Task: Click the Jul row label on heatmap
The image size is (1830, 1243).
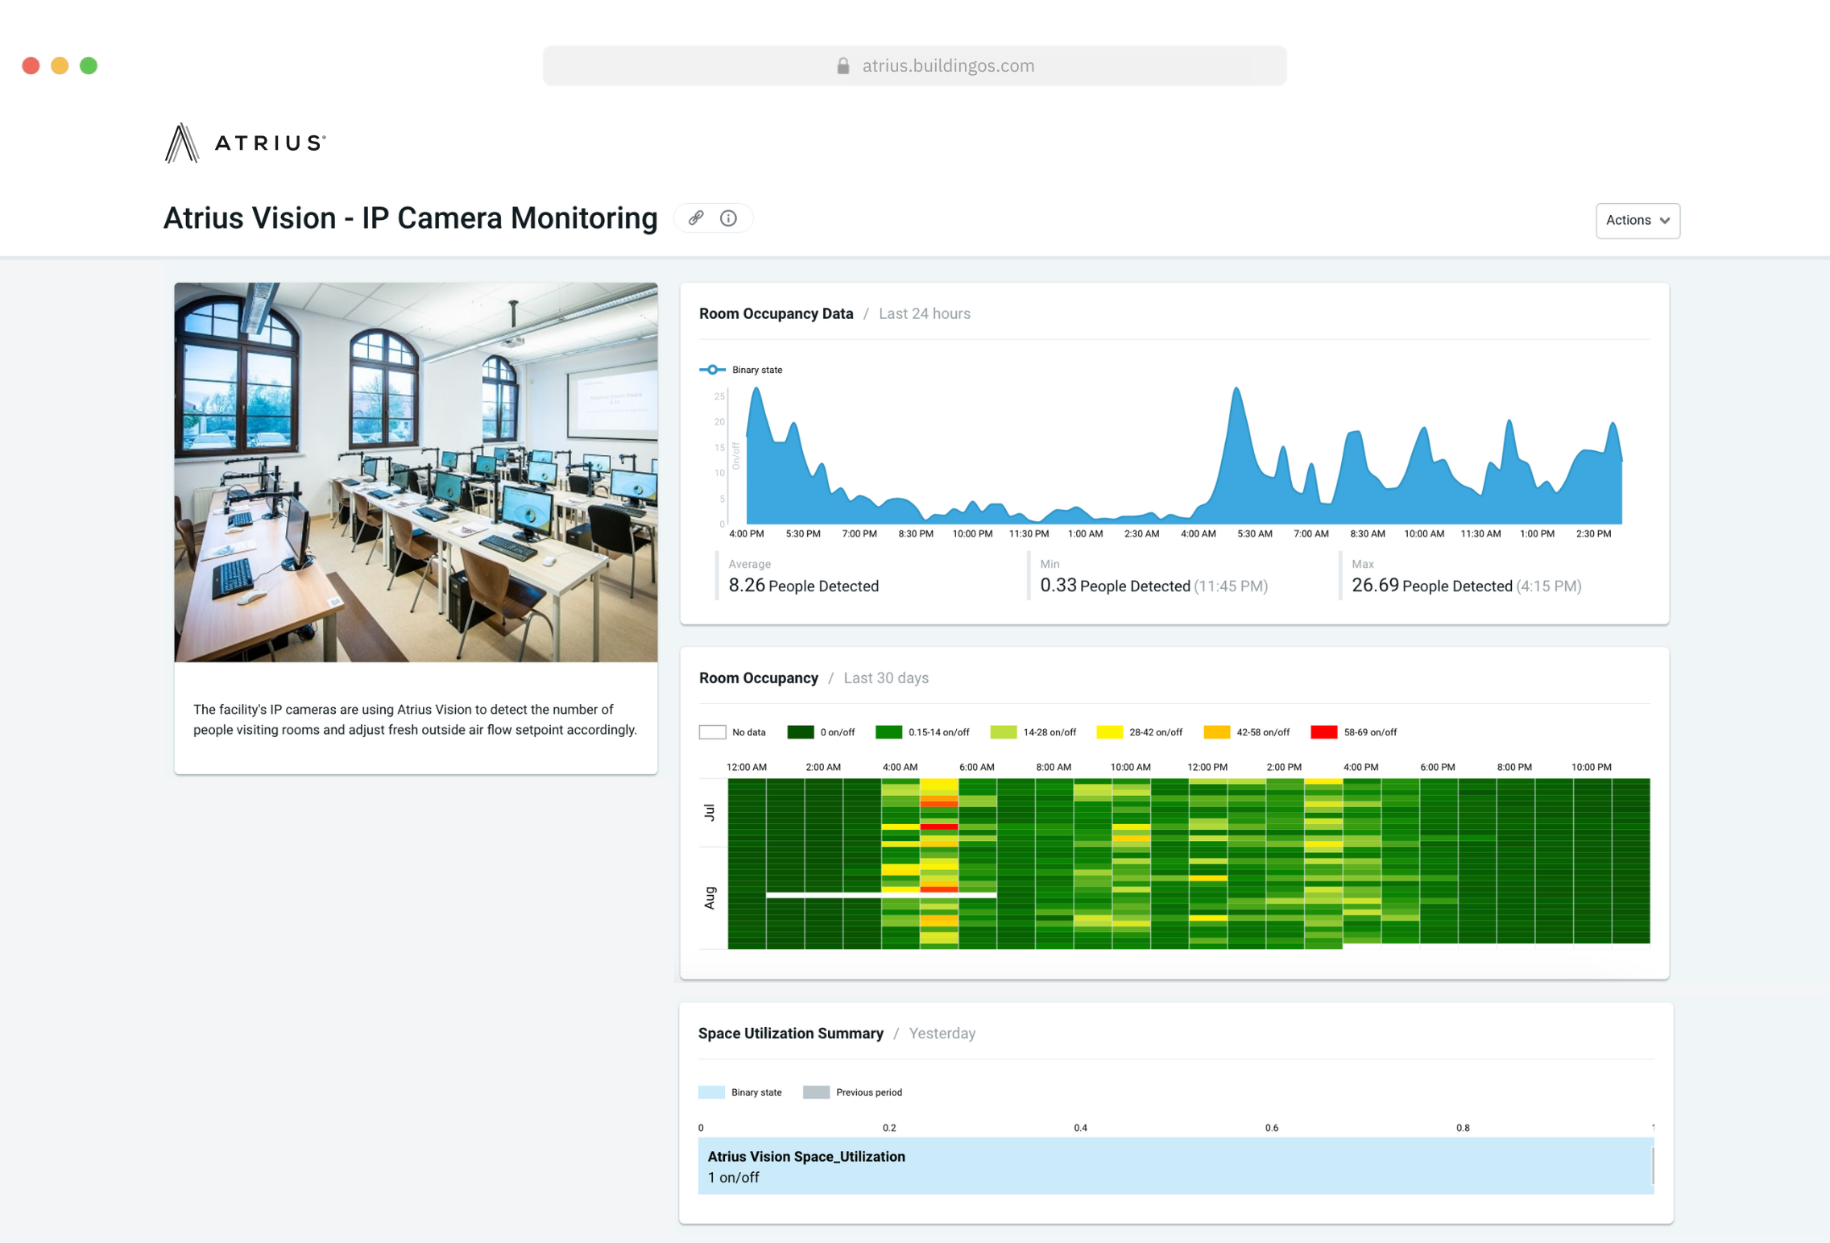Action: click(x=710, y=812)
